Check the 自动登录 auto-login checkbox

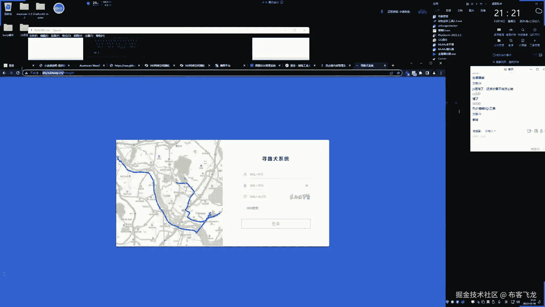coord(244,208)
